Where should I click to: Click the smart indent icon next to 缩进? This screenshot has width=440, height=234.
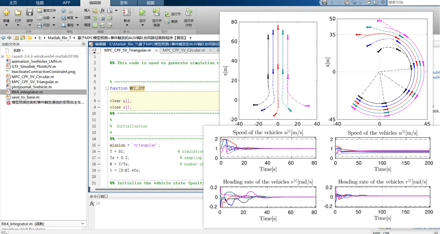[x=95, y=25]
